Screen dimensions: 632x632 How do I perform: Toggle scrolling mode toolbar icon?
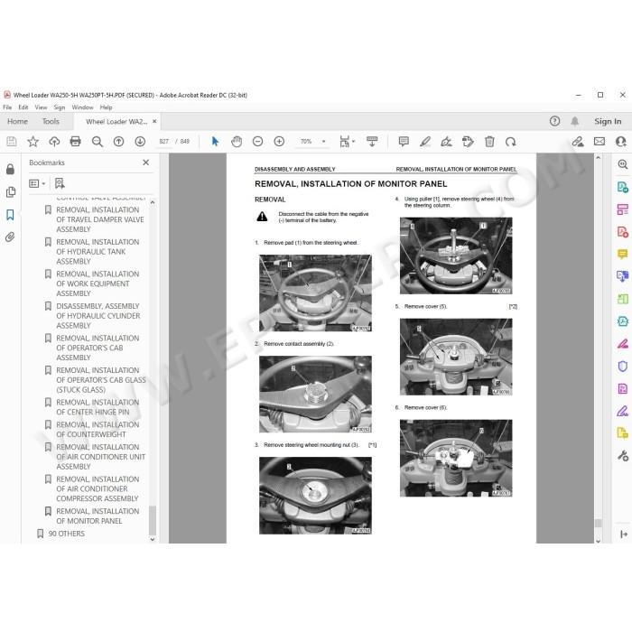372,142
